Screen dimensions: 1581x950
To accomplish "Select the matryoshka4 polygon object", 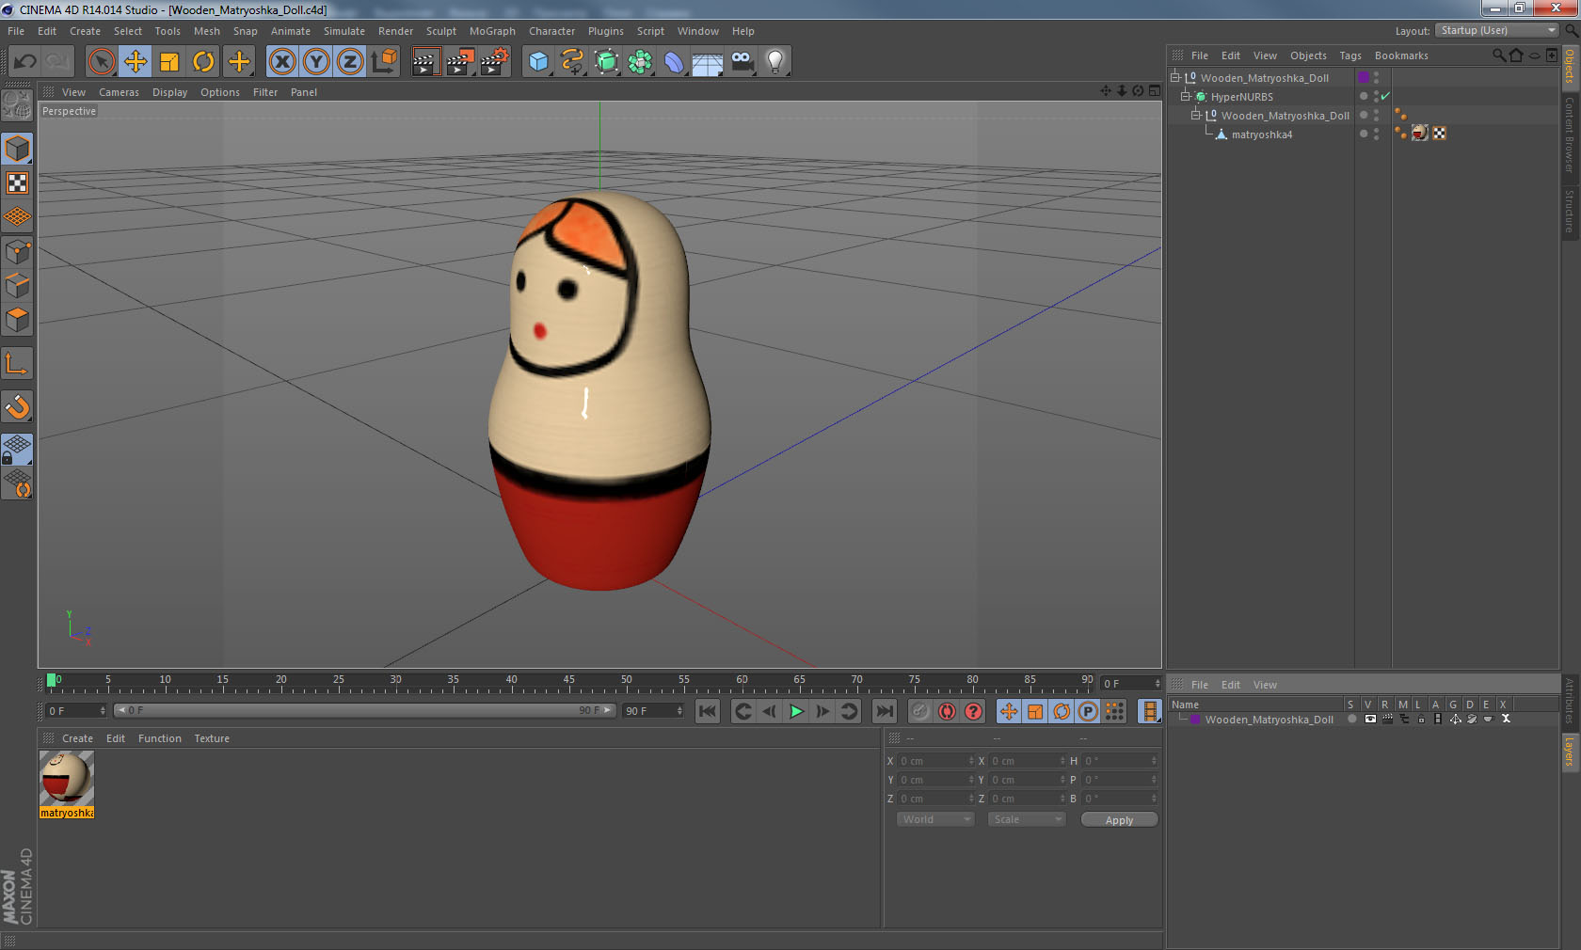I will click(1261, 135).
